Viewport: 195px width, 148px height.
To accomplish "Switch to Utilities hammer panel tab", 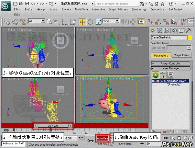I will click(x=188, y=31).
